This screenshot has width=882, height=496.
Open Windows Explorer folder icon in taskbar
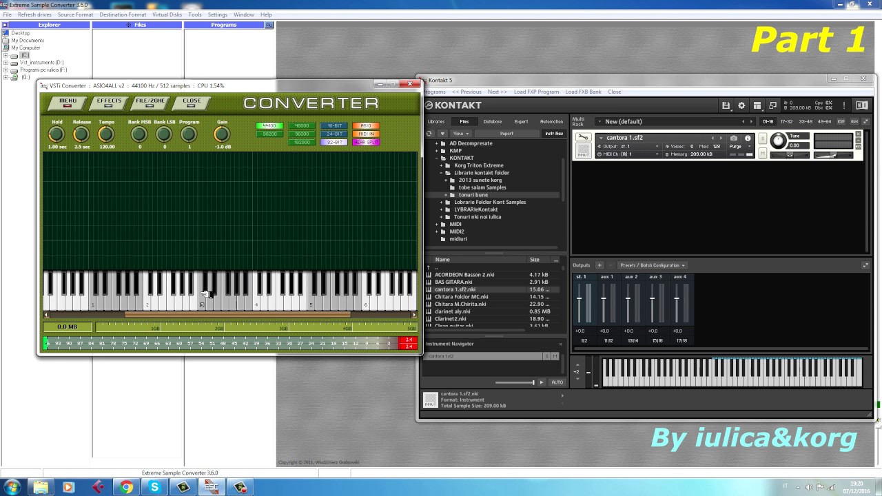[41, 487]
